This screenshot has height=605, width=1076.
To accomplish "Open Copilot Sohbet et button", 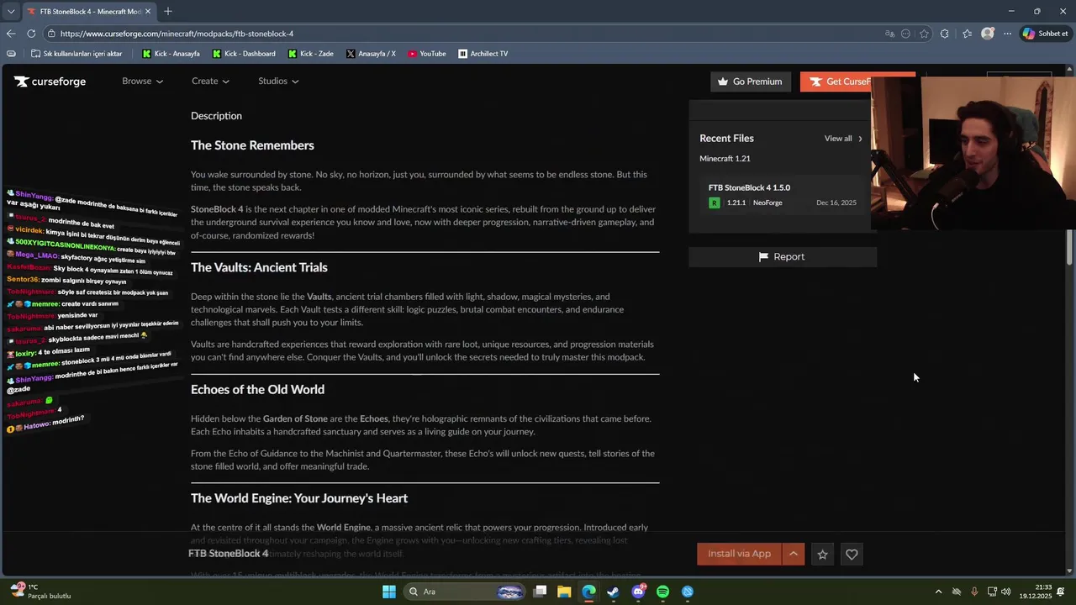I will (1046, 34).
